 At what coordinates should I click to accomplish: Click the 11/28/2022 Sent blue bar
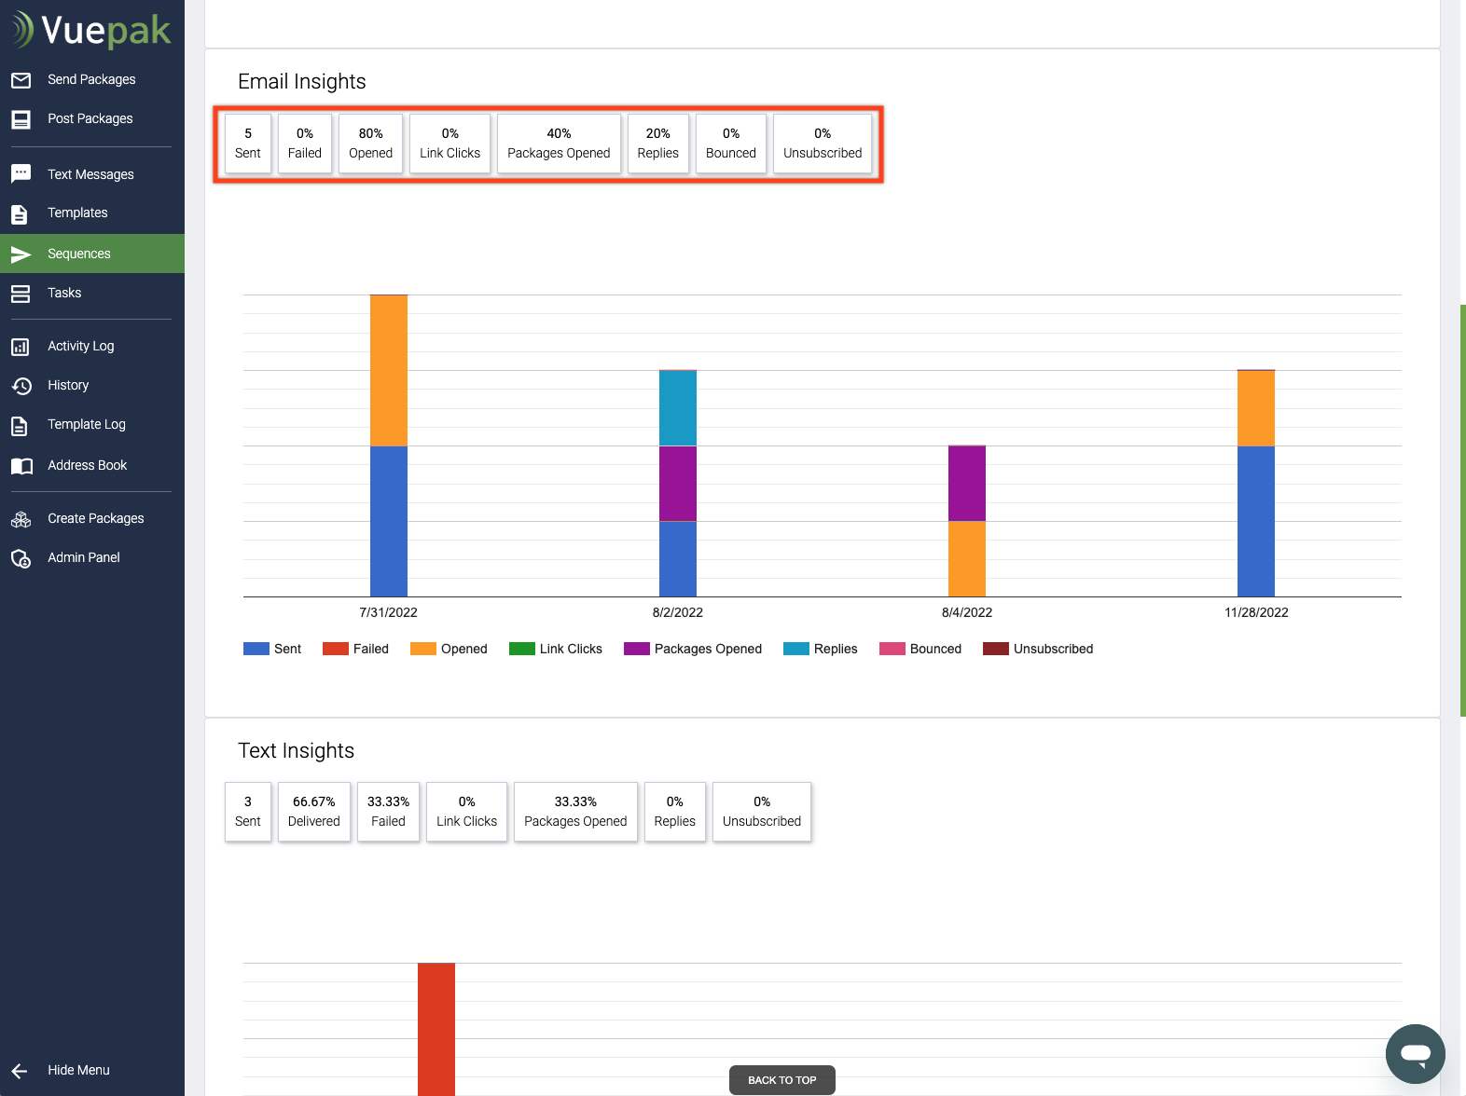[1256, 521]
